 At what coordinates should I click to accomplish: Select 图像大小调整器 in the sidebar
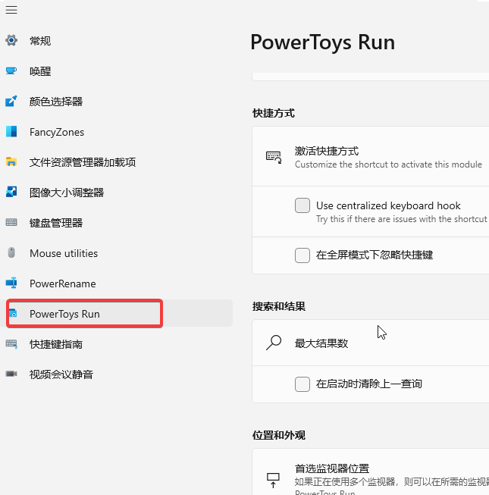pos(116,192)
